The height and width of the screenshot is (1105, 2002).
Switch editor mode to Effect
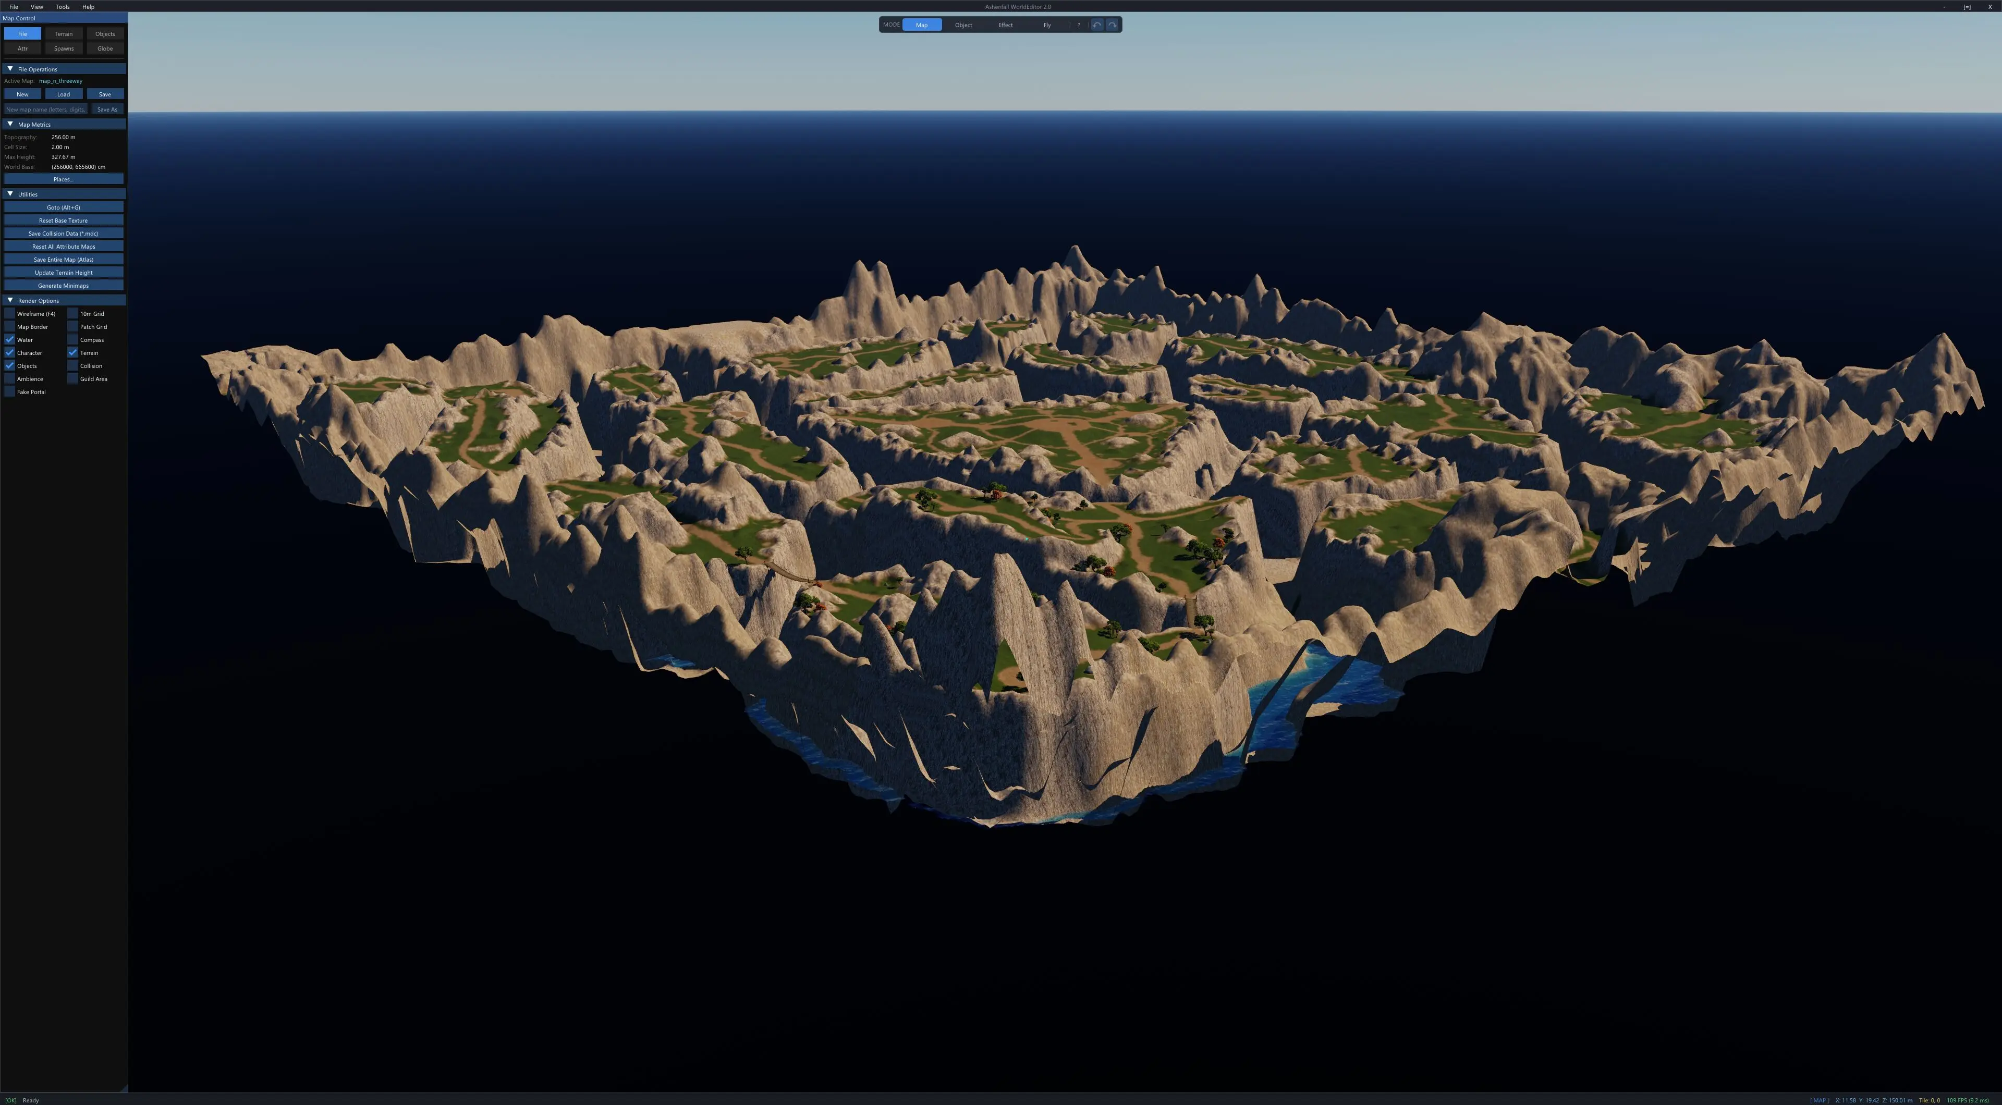pos(1005,25)
